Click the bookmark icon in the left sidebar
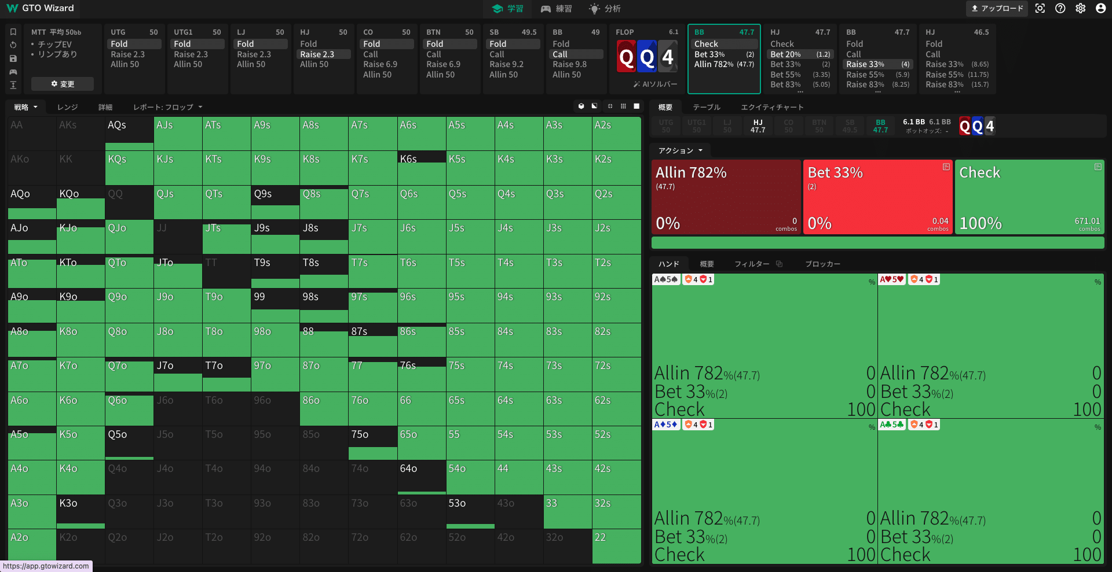 (x=13, y=32)
